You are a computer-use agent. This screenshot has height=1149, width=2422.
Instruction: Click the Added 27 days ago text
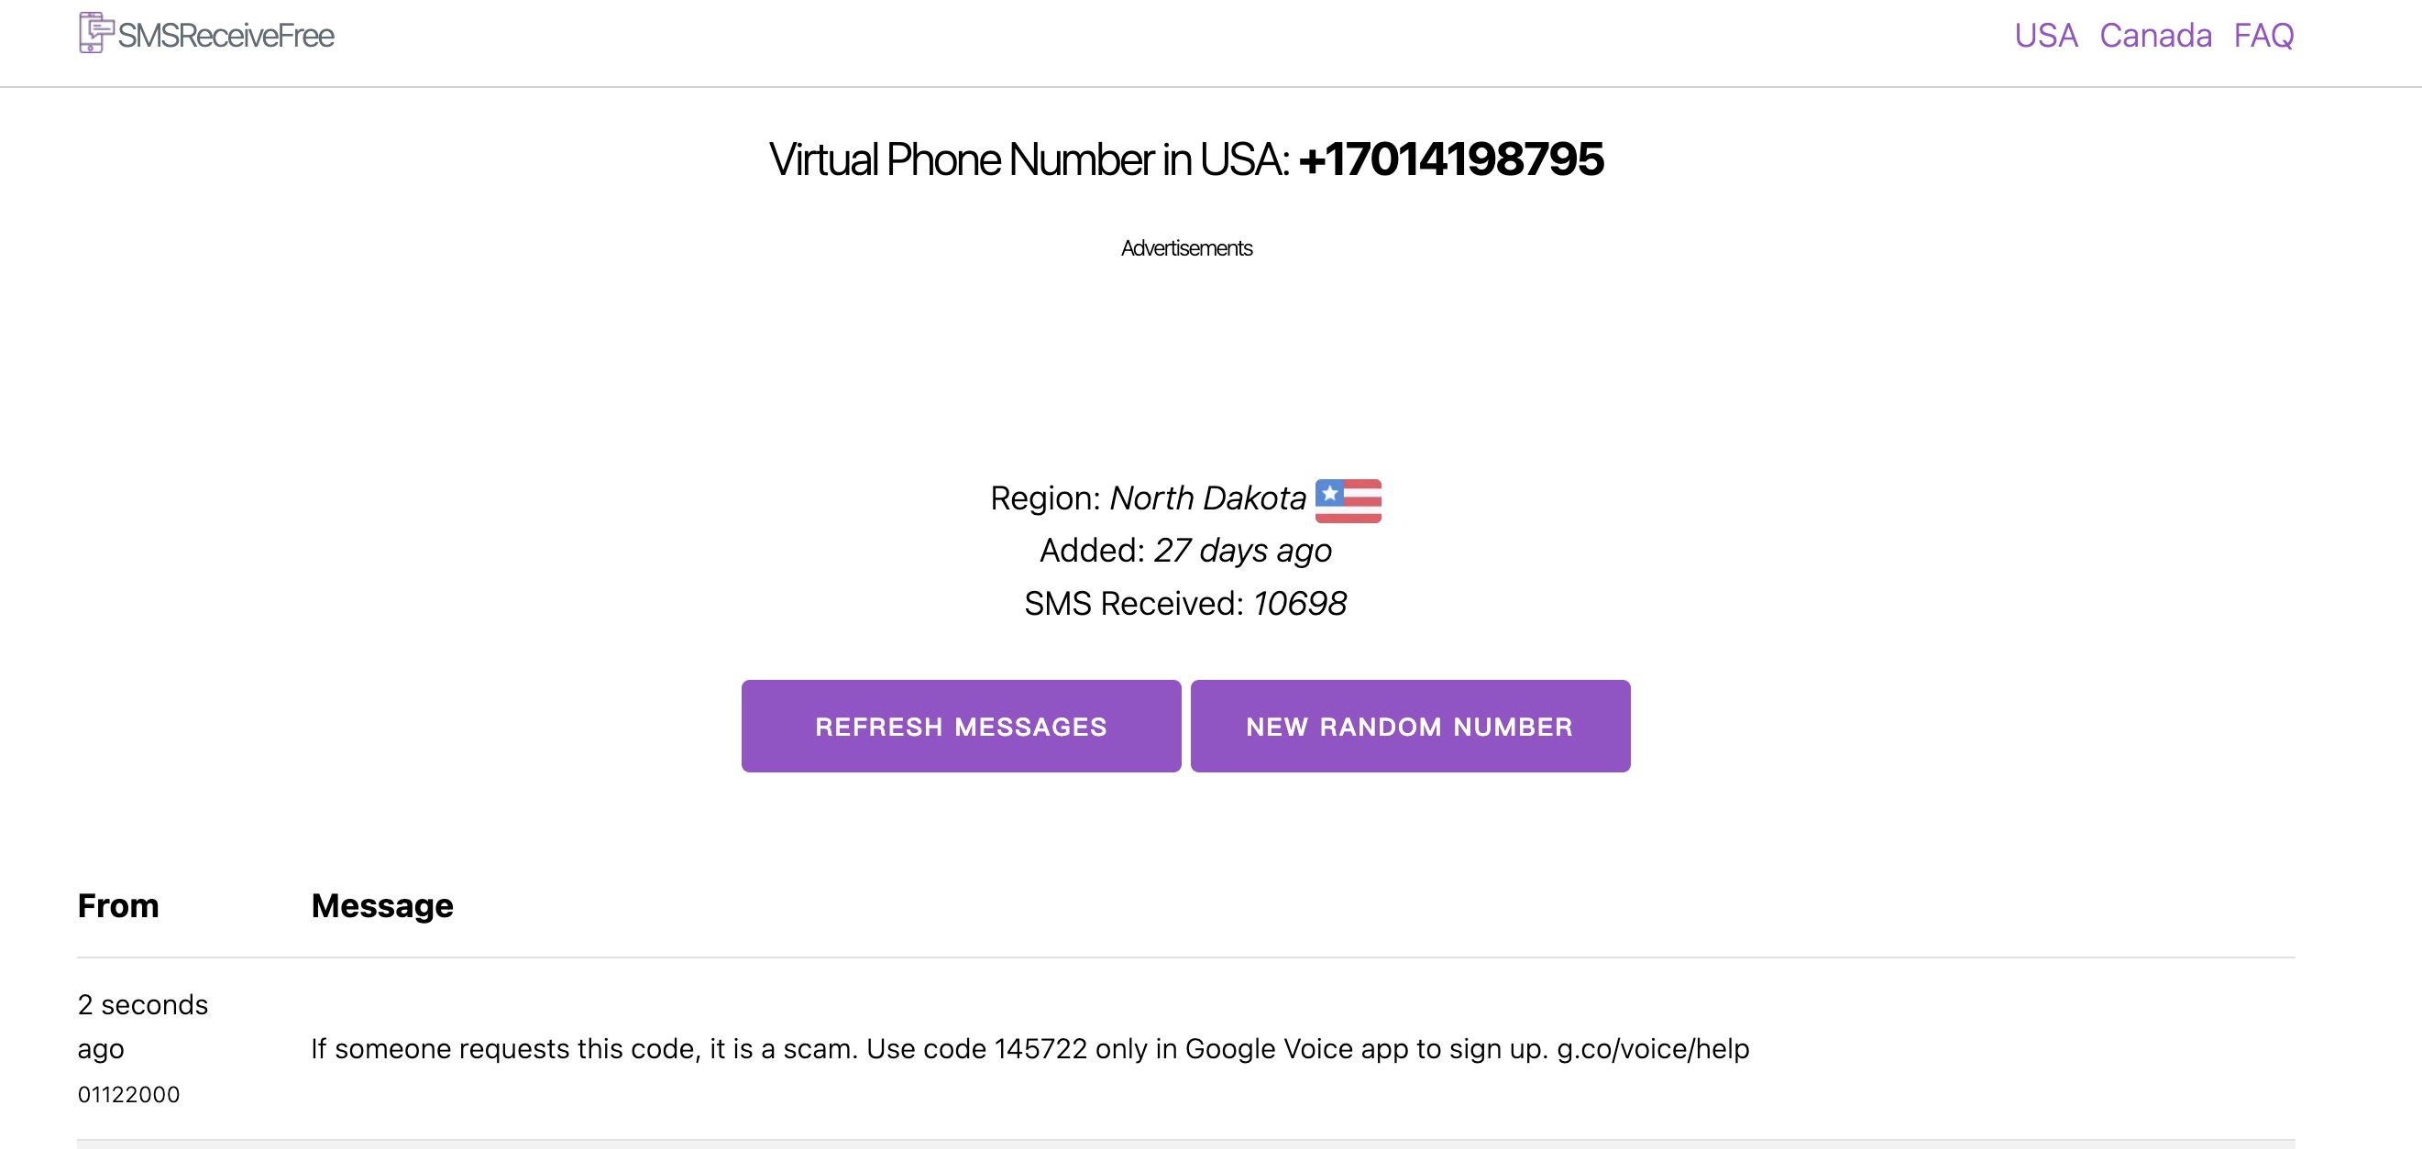click(x=1184, y=551)
